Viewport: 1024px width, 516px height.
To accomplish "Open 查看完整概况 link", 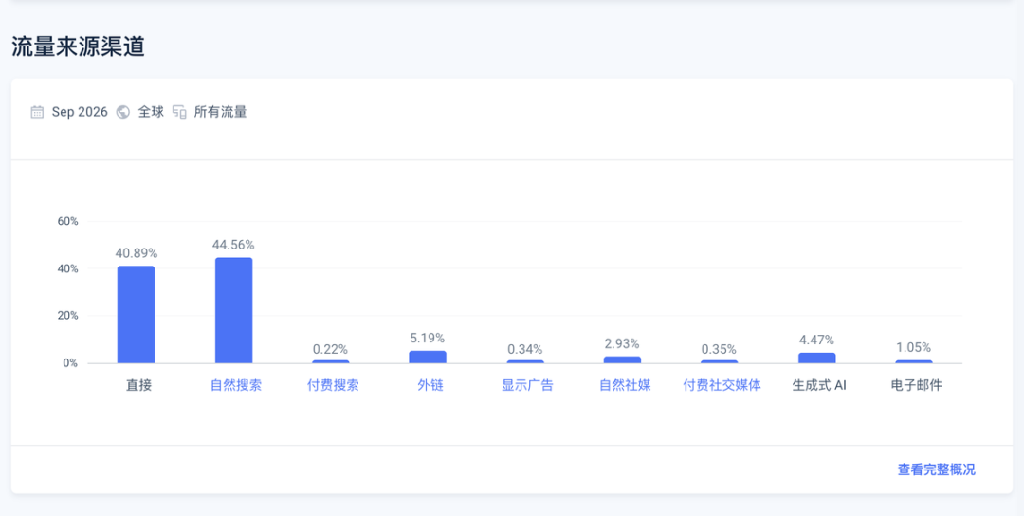I will click(x=937, y=470).
